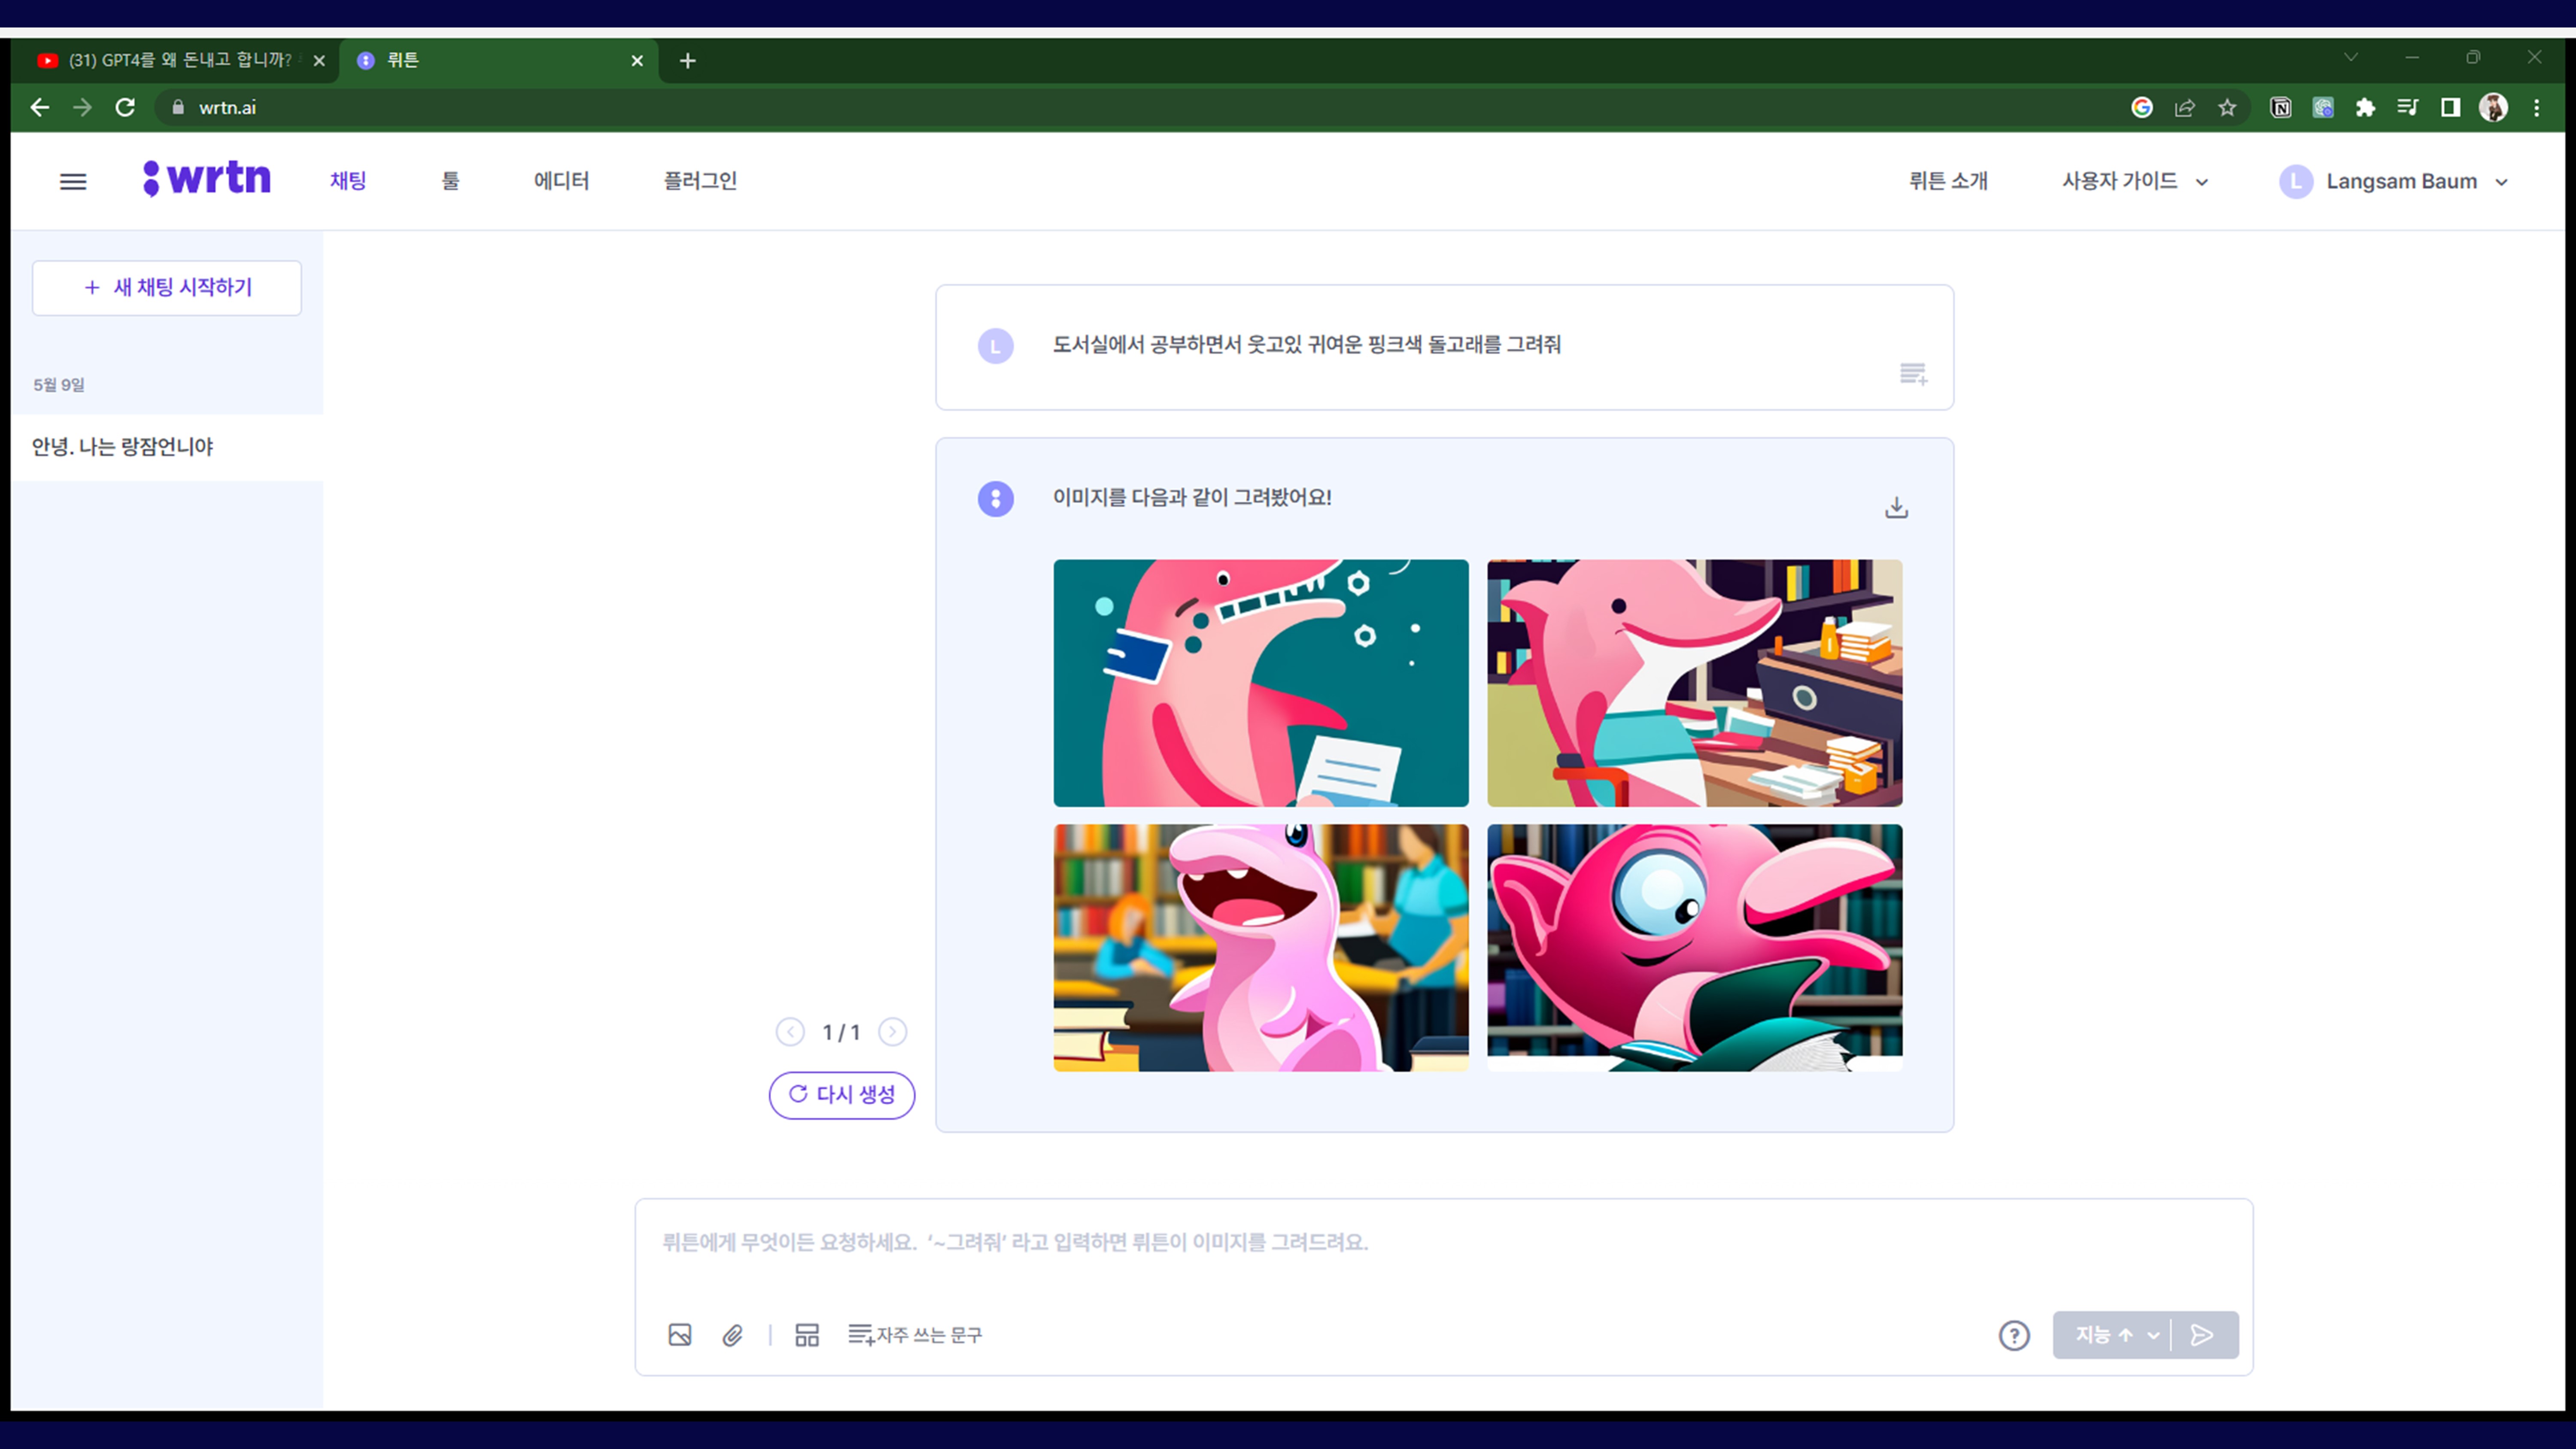Click the image upload icon in the input bar
Viewport: 2576px width, 1449px height.
[x=679, y=1335]
